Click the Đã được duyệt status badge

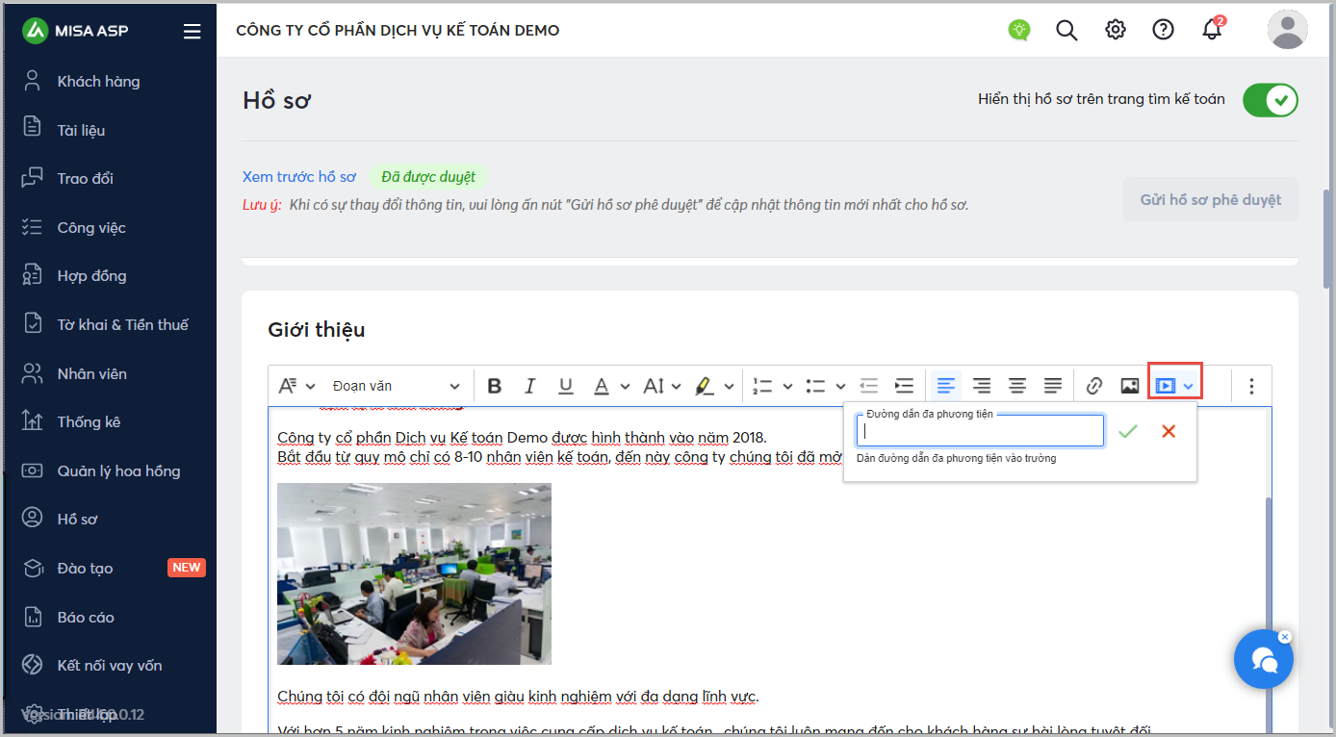coord(428,177)
